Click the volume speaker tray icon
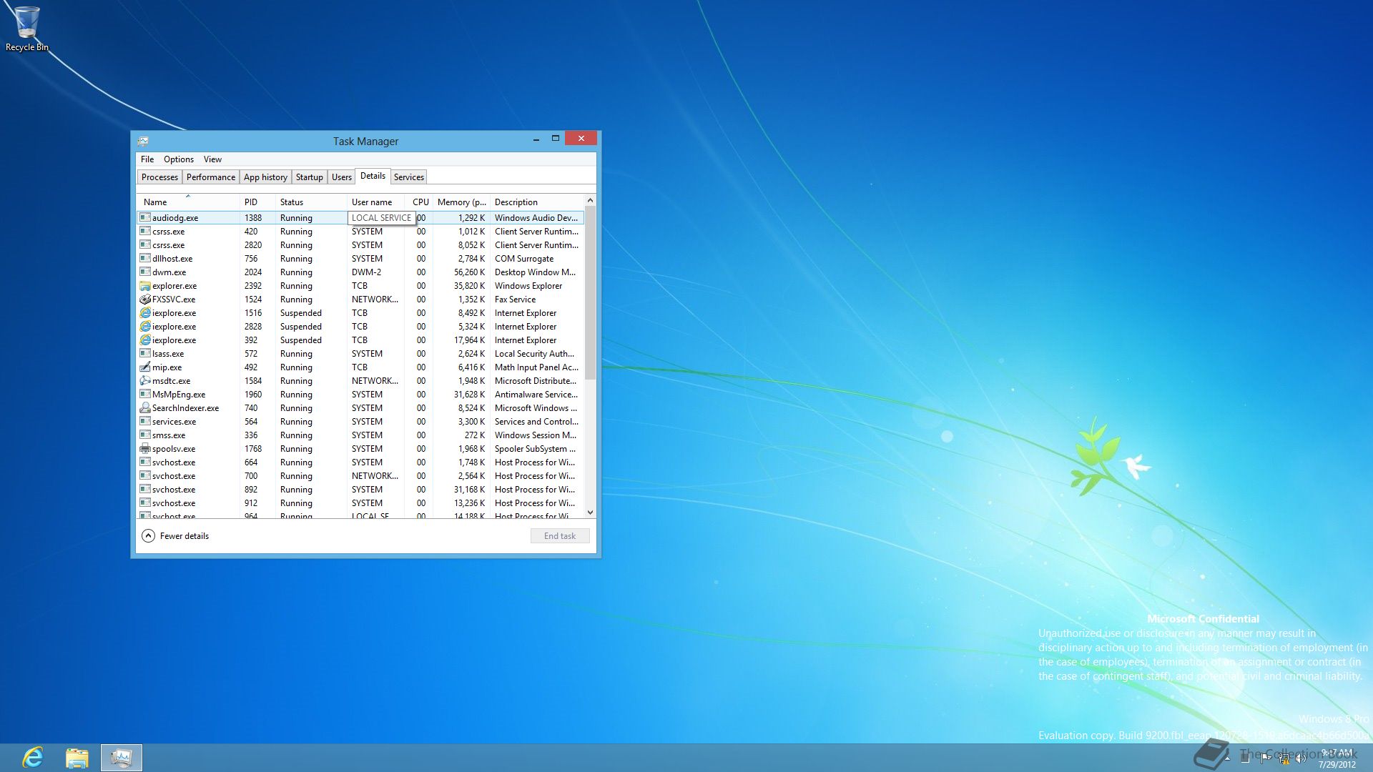This screenshot has height=772, width=1373. pos(1301,759)
